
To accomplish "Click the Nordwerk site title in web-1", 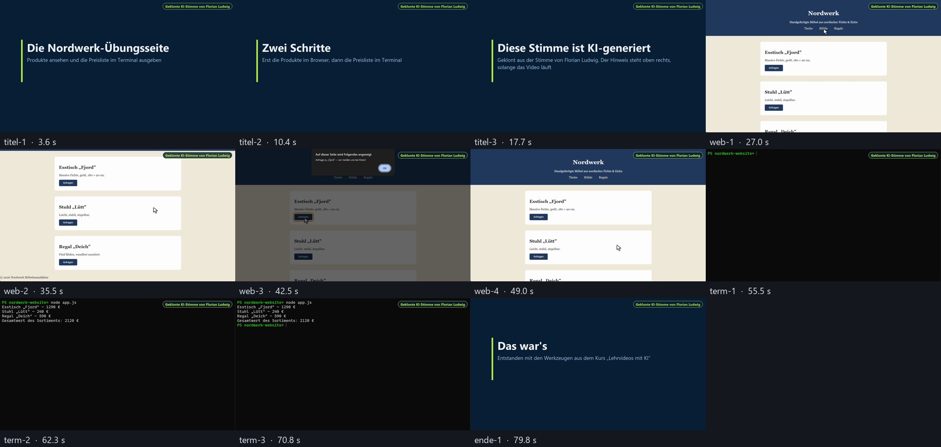I will tap(823, 13).
